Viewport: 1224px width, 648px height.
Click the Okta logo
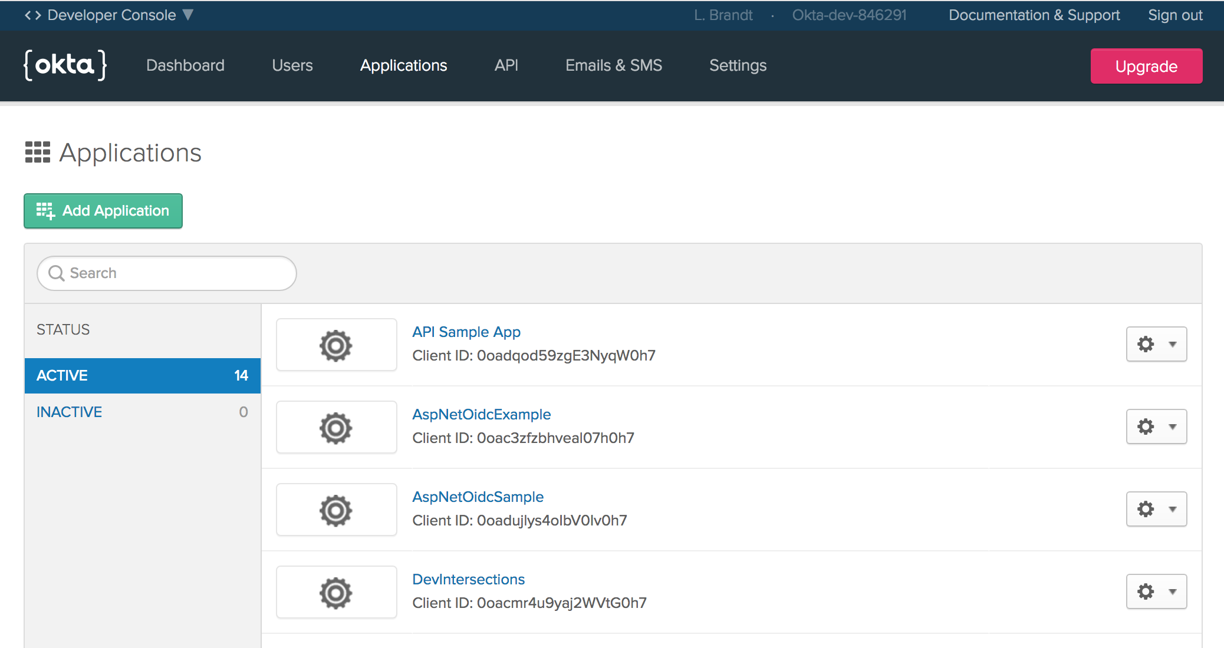[x=65, y=65]
